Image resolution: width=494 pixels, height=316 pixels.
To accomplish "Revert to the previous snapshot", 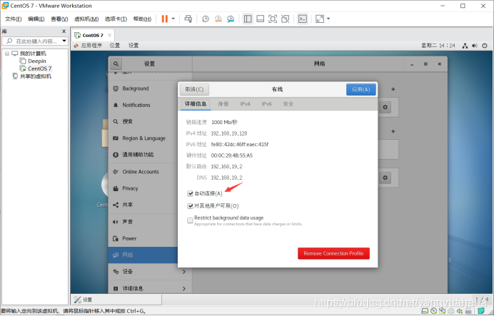I will pos(218,19).
